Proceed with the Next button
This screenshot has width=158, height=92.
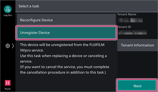(137, 85)
